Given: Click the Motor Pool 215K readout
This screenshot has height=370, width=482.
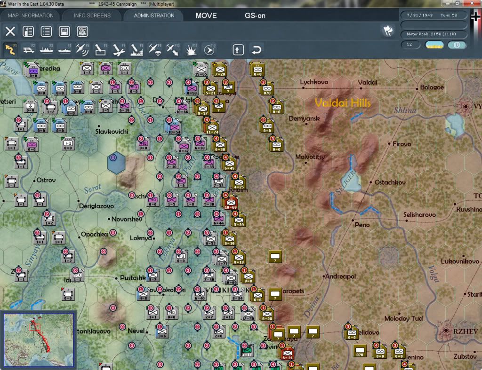Looking at the screenshot, I should (x=434, y=34).
